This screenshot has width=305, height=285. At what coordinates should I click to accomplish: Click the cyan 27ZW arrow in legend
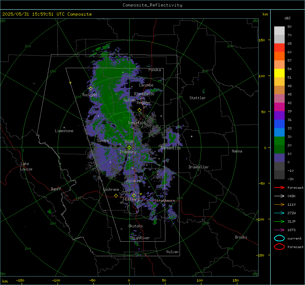279,213
